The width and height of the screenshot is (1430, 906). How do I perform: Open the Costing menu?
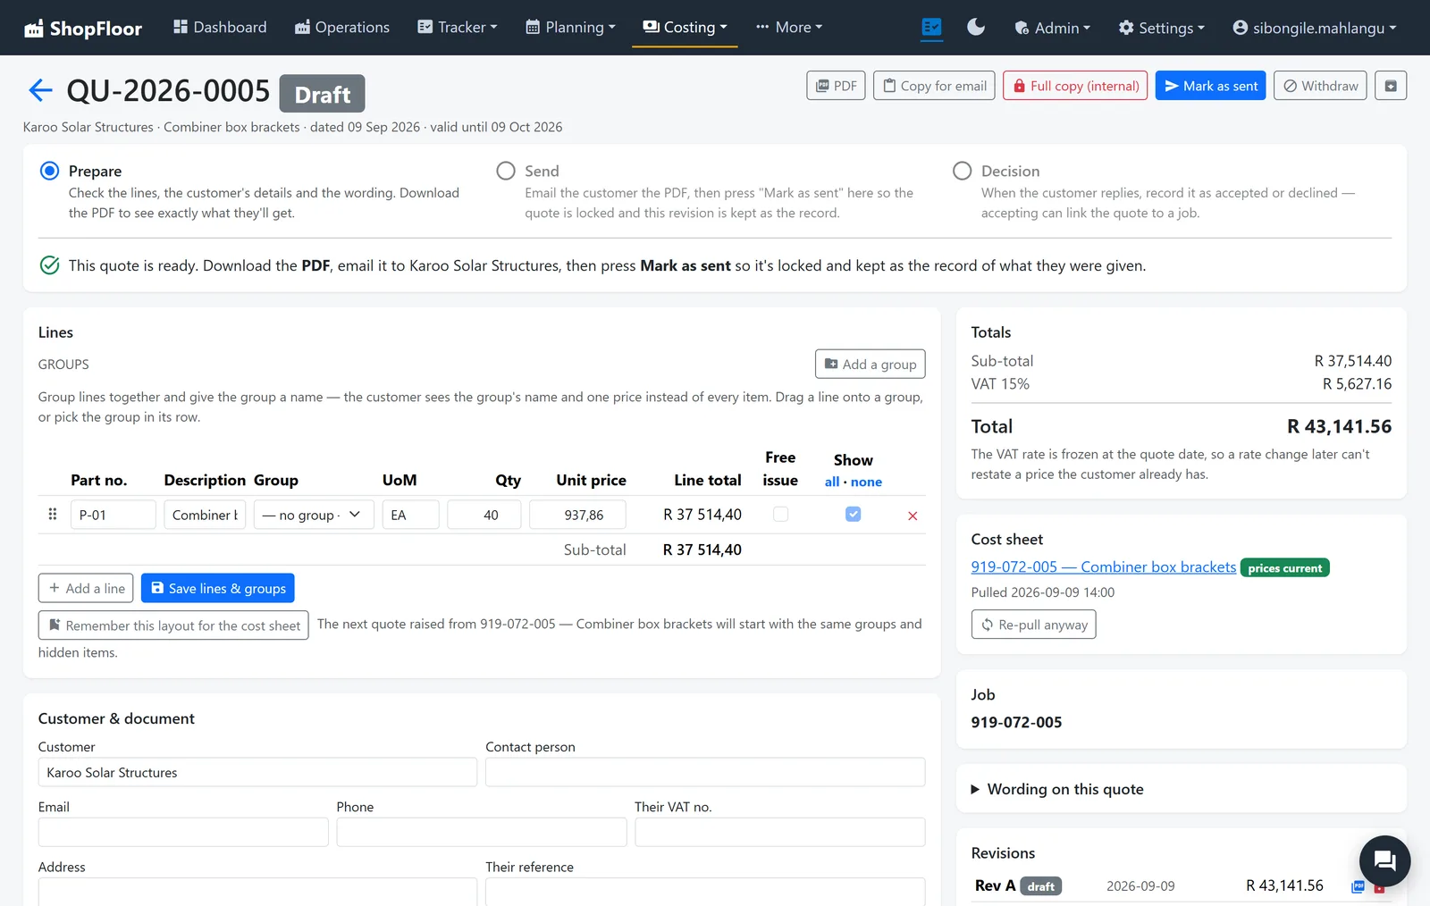coord(685,28)
